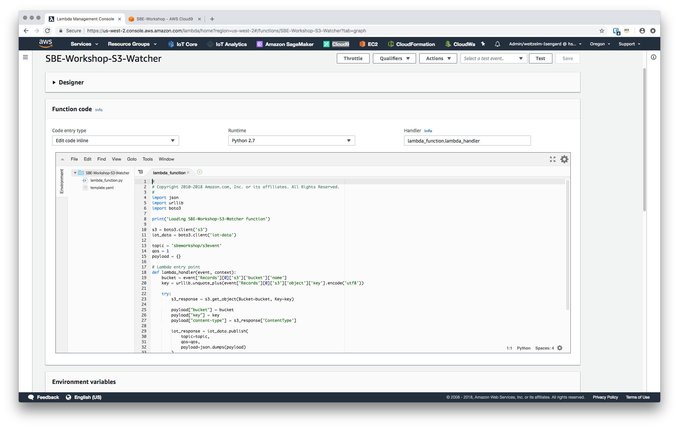Open the Code entry type dropdown
Image resolution: width=679 pixels, height=429 pixels.
click(115, 141)
